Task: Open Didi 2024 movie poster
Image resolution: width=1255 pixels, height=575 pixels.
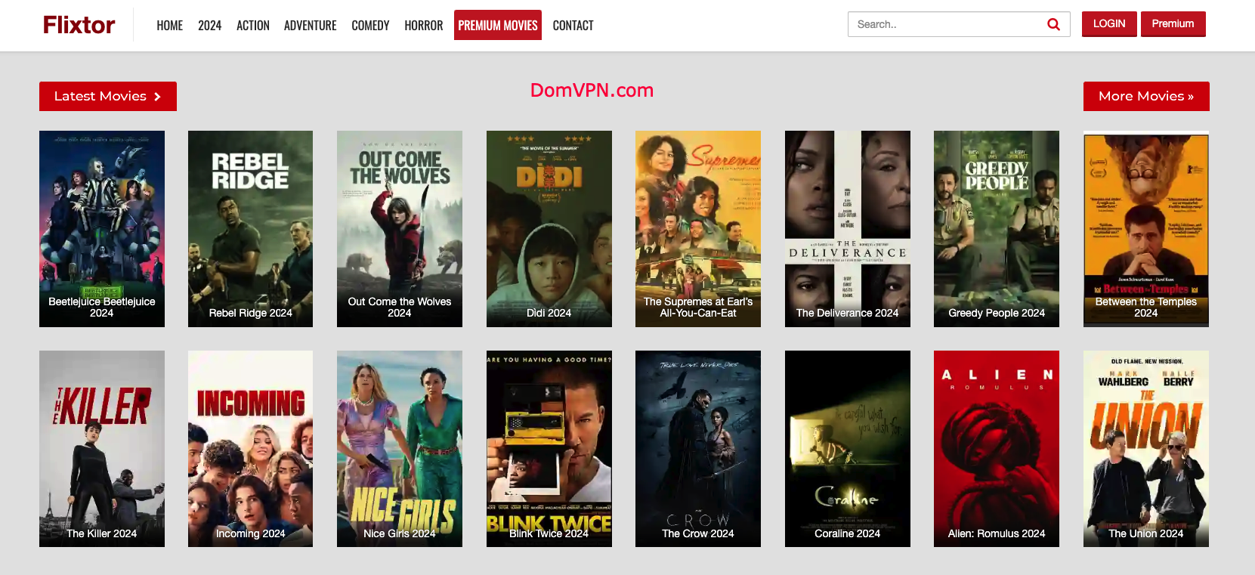Action: point(549,229)
